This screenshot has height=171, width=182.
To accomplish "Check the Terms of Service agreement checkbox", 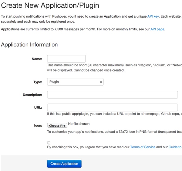I will [49, 142].
